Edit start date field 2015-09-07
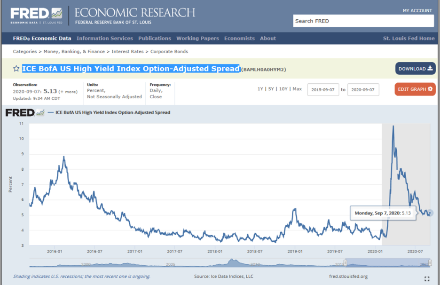The image size is (440, 285). point(323,90)
